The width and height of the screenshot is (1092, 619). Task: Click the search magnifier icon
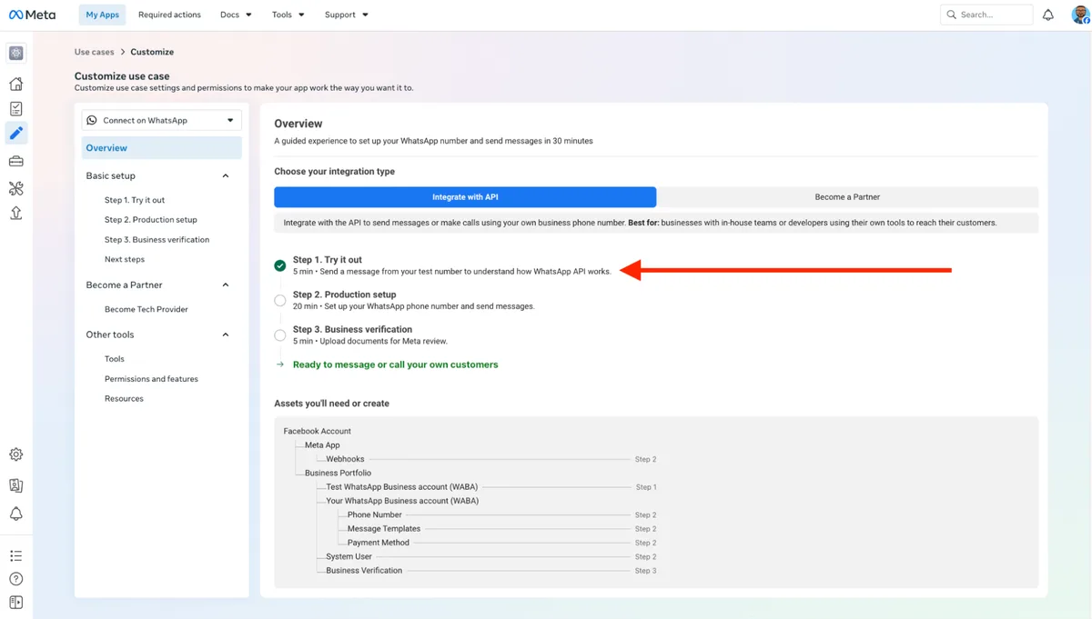[x=952, y=15]
